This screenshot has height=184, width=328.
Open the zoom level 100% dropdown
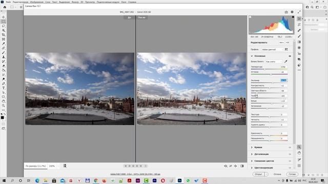point(58,166)
